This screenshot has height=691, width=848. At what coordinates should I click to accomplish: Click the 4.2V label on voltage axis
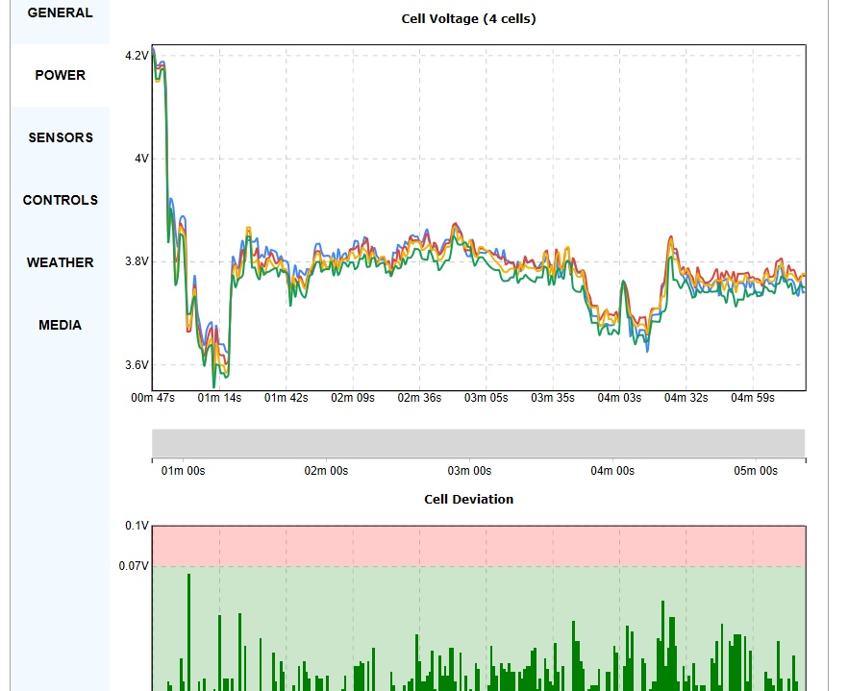[137, 56]
